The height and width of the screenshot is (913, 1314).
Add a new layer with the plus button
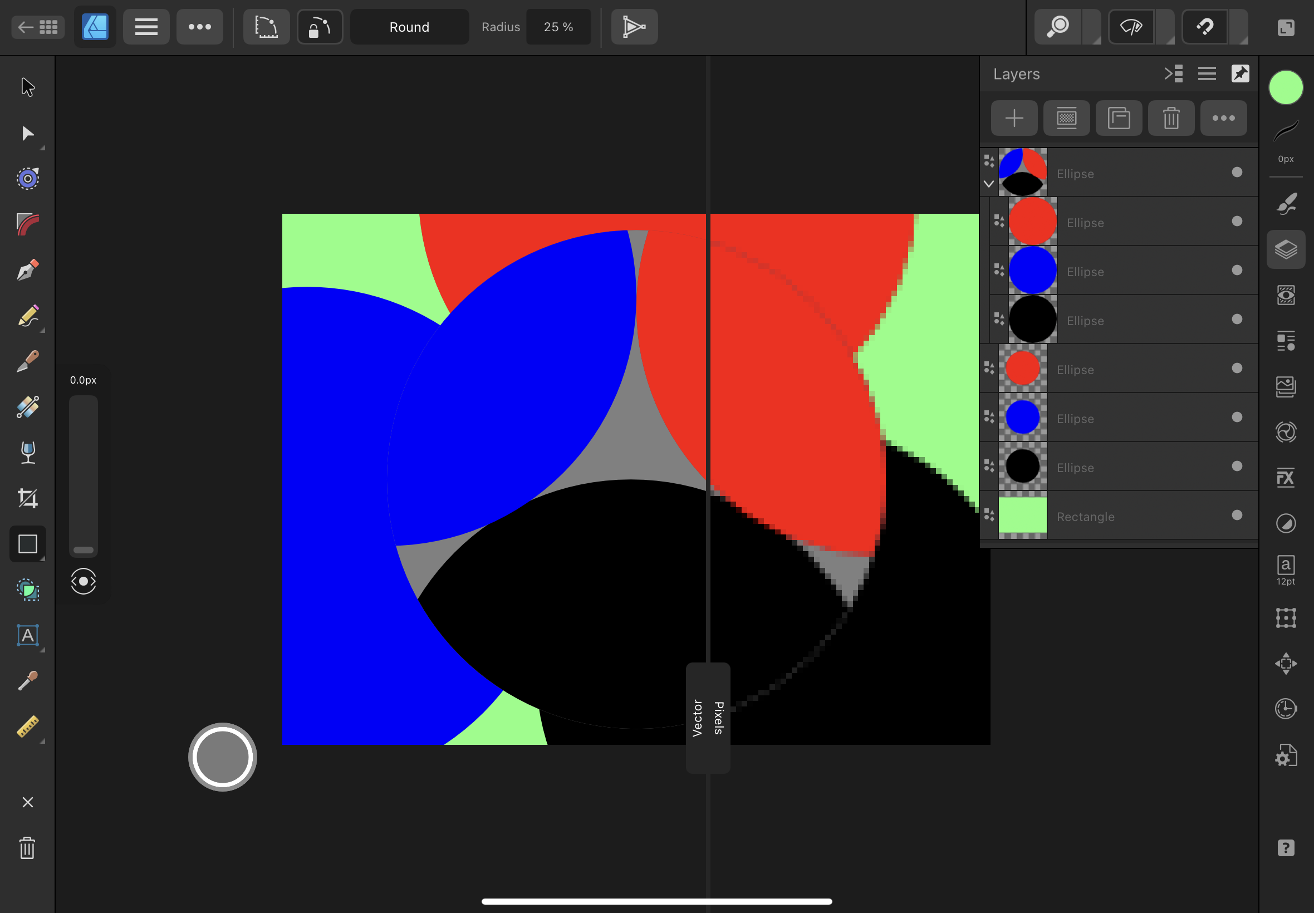(x=1013, y=118)
